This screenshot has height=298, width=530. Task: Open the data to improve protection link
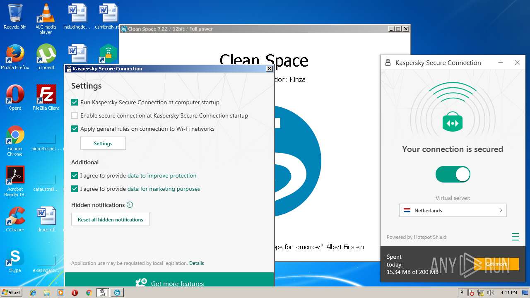(x=162, y=175)
